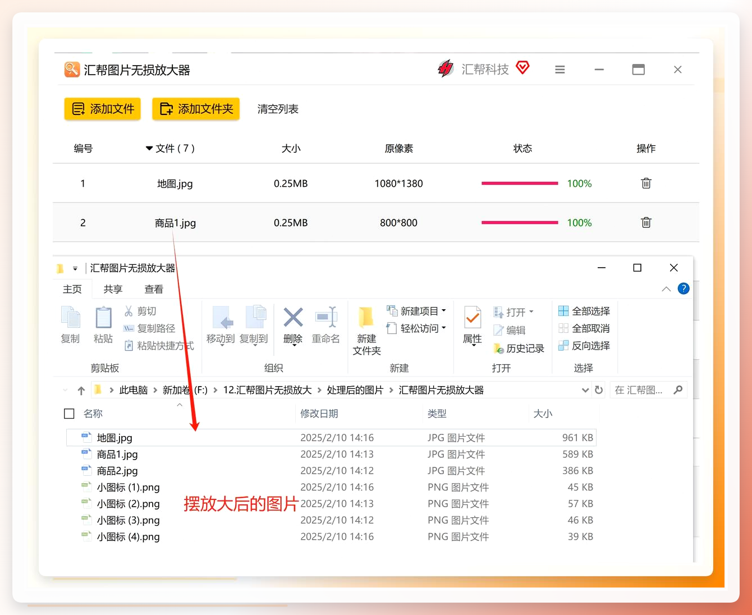752x615 pixels.
Task: Click the progress bar of 商品1.jpg
Action: [520, 223]
